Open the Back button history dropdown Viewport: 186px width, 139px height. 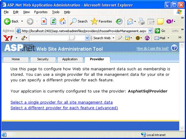pyautogui.click(x=22, y=21)
